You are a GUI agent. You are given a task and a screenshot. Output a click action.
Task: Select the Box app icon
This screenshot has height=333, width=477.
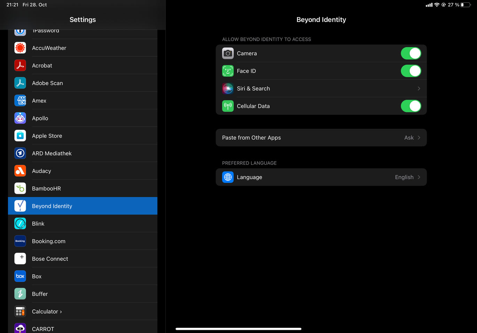[20, 276]
